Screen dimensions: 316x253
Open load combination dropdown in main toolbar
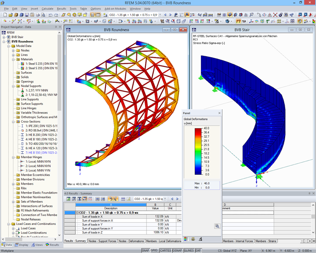[160, 15]
